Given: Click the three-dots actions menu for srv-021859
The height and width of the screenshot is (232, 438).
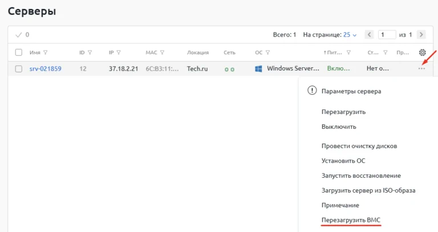Looking at the screenshot, I should 421,69.
